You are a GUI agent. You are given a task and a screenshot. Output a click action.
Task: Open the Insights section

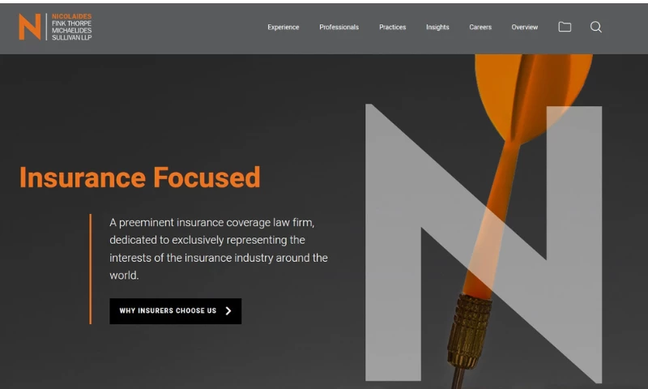point(437,28)
